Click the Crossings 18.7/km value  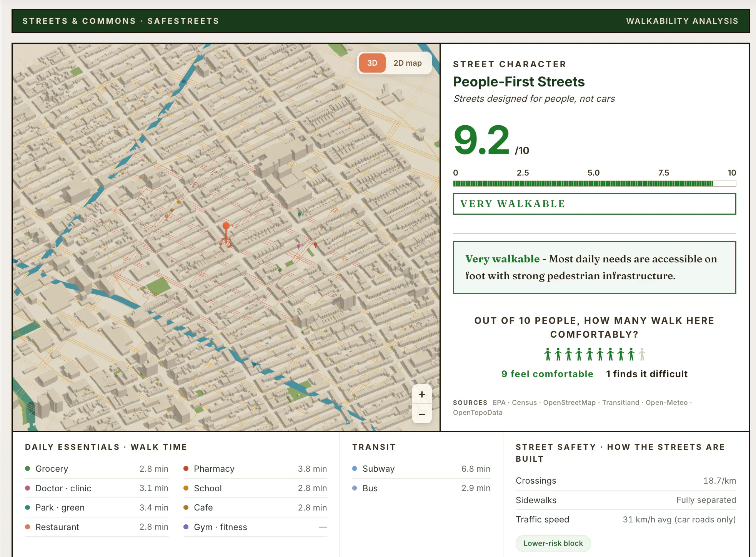(x=719, y=481)
